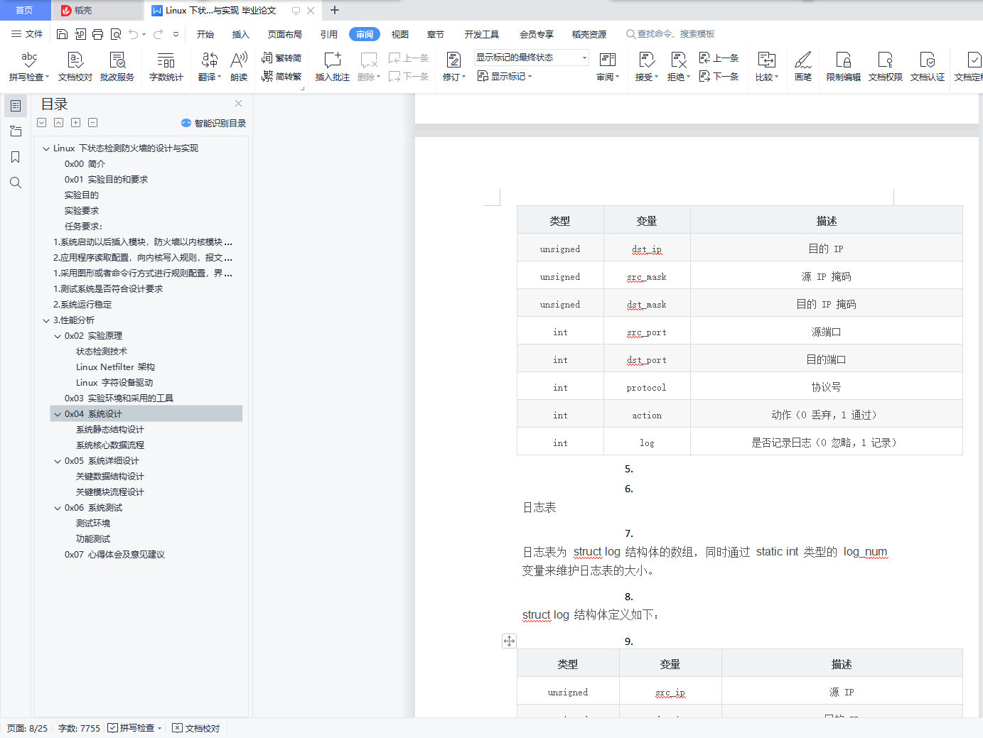
Task: Close the 目录 outline panel
Action: (239, 104)
